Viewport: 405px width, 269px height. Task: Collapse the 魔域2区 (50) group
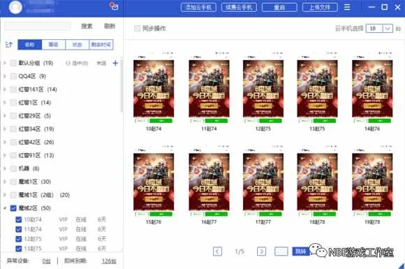(x=4, y=208)
